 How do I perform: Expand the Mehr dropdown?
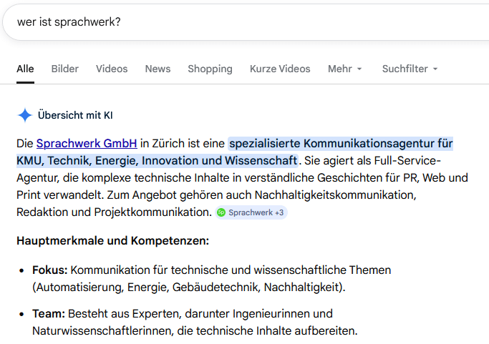[x=345, y=69]
